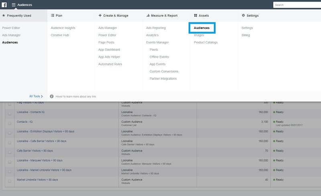Open All Tools link
The width and height of the screenshot is (321, 196).
(35, 96)
